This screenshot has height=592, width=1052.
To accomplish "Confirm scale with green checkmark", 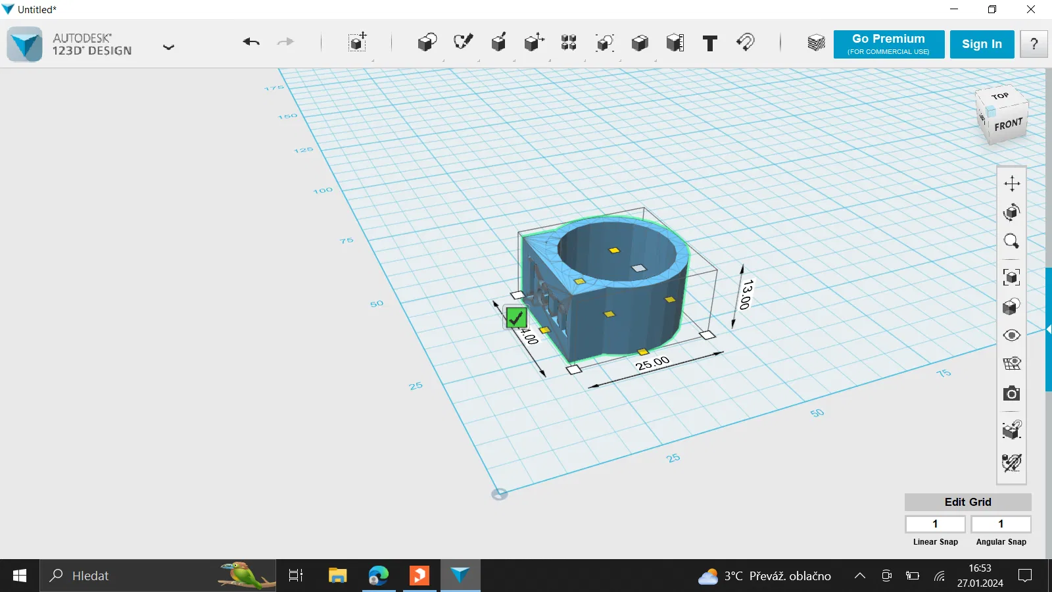I will pyautogui.click(x=516, y=318).
